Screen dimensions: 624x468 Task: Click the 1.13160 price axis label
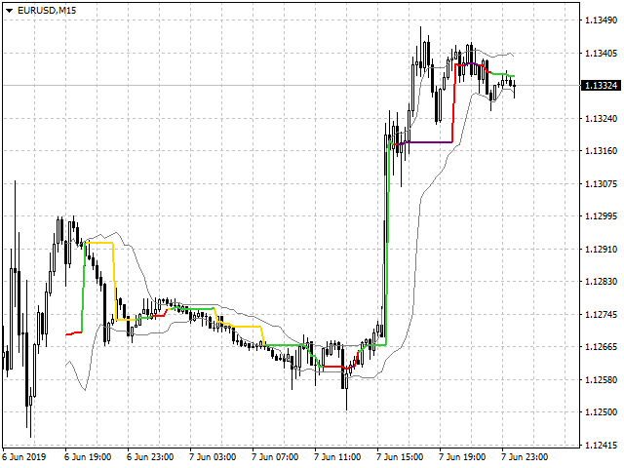pos(601,150)
